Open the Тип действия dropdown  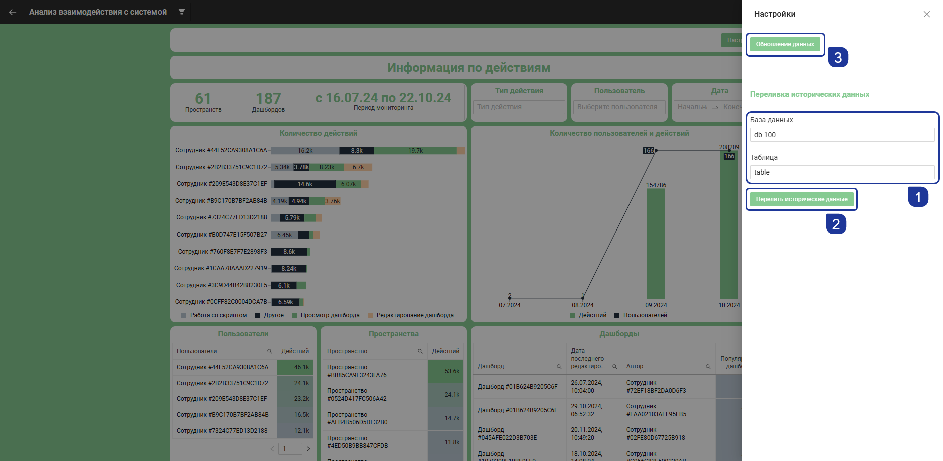[x=519, y=107]
